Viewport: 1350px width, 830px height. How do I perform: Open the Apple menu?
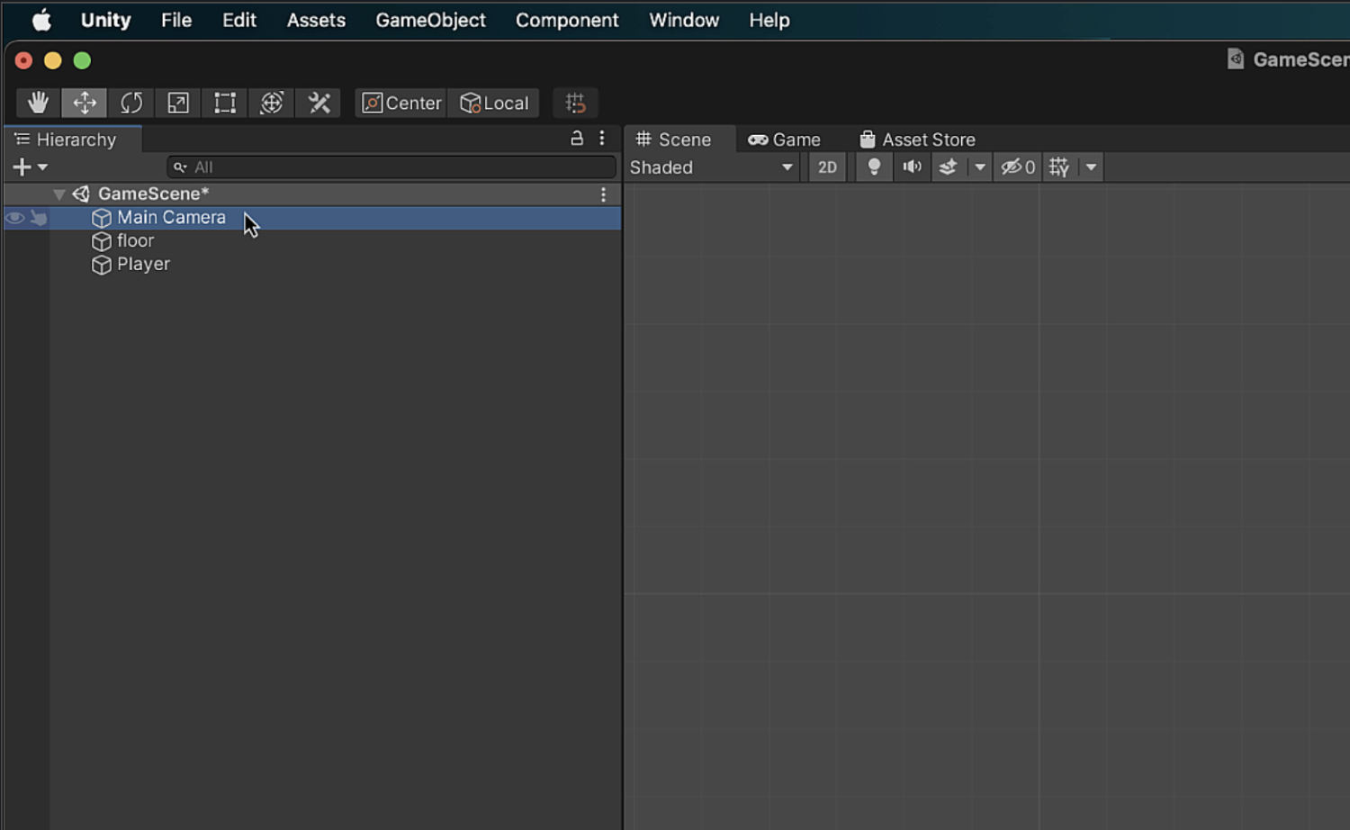point(41,20)
